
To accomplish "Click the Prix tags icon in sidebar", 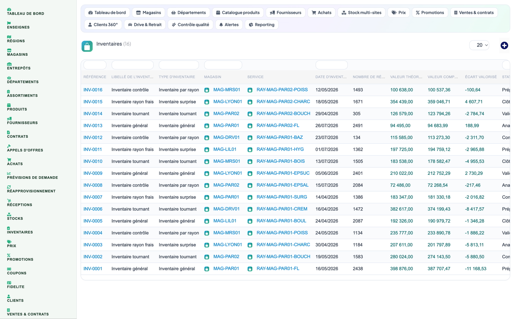I will tap(9, 242).
